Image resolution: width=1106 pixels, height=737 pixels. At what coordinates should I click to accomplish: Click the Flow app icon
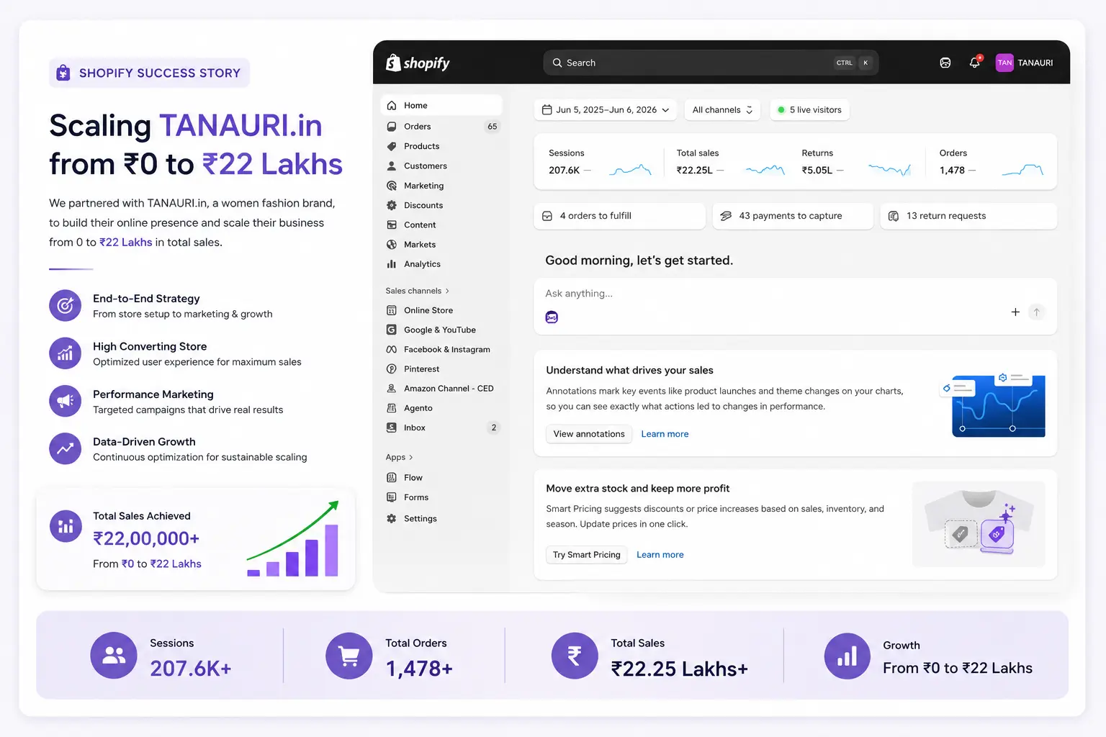pyautogui.click(x=392, y=477)
